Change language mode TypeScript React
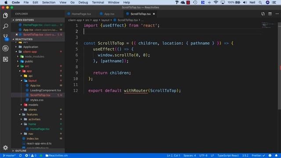This screenshot has height=158, width=281. coord(228,155)
